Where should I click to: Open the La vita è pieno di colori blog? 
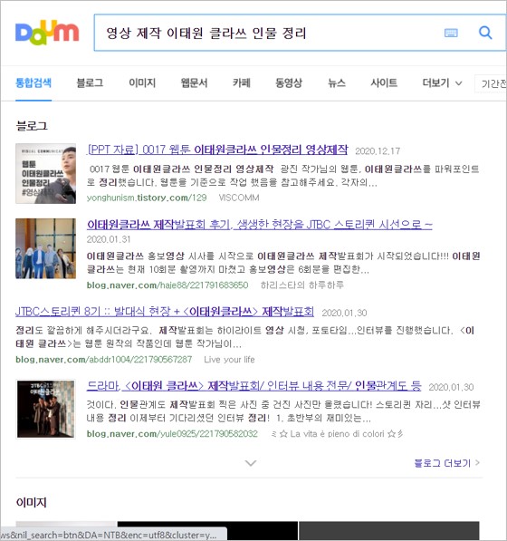pyautogui.click(x=338, y=434)
